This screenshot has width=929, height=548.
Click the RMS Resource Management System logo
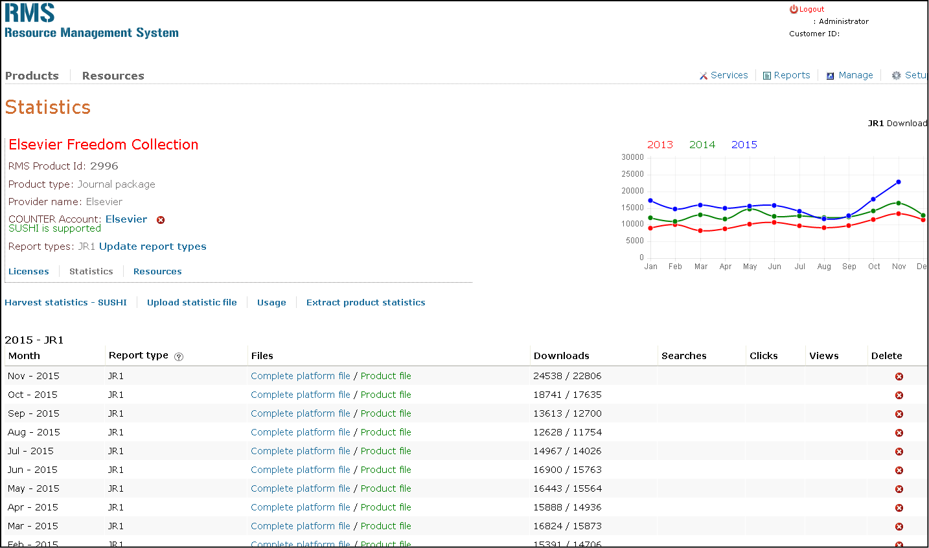pyautogui.click(x=91, y=21)
